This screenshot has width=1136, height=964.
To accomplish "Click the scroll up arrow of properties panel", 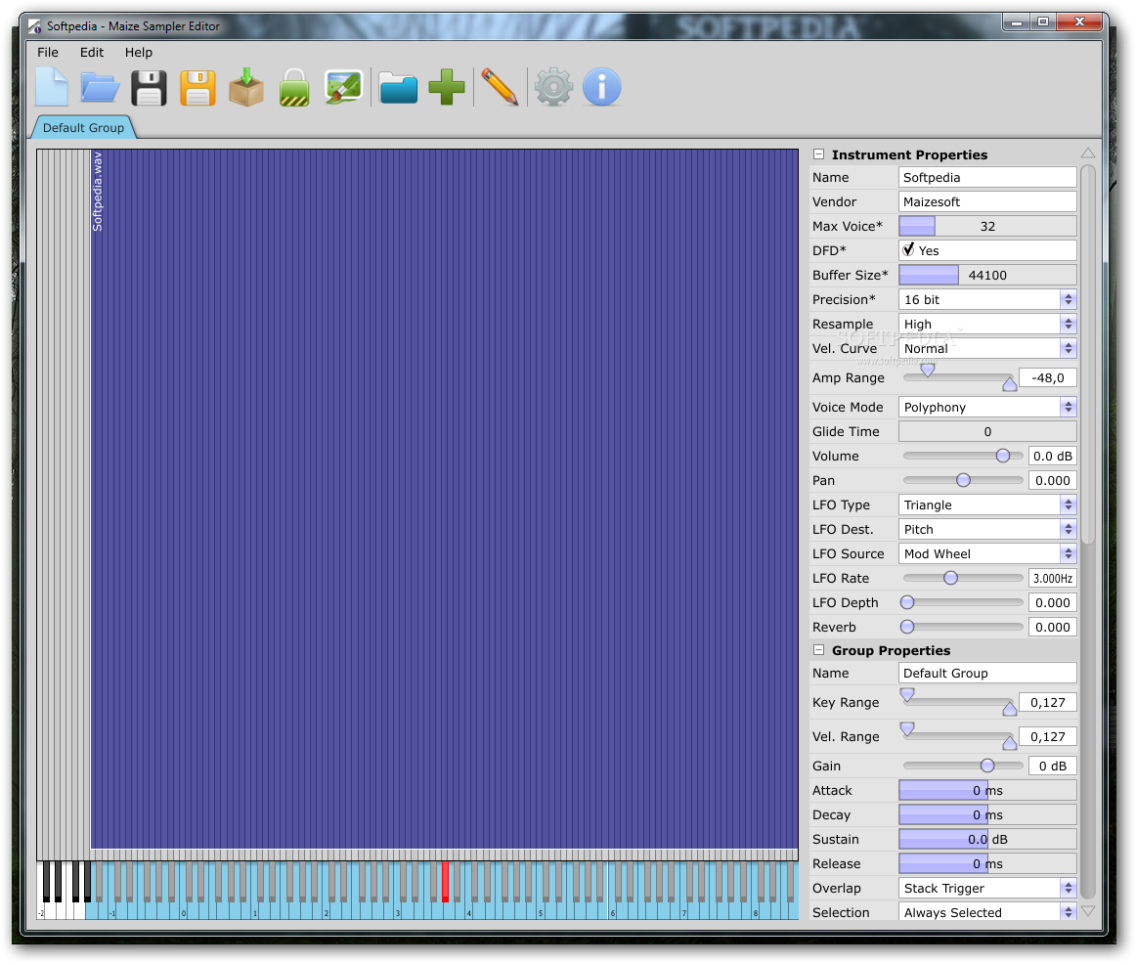I will 1087,153.
